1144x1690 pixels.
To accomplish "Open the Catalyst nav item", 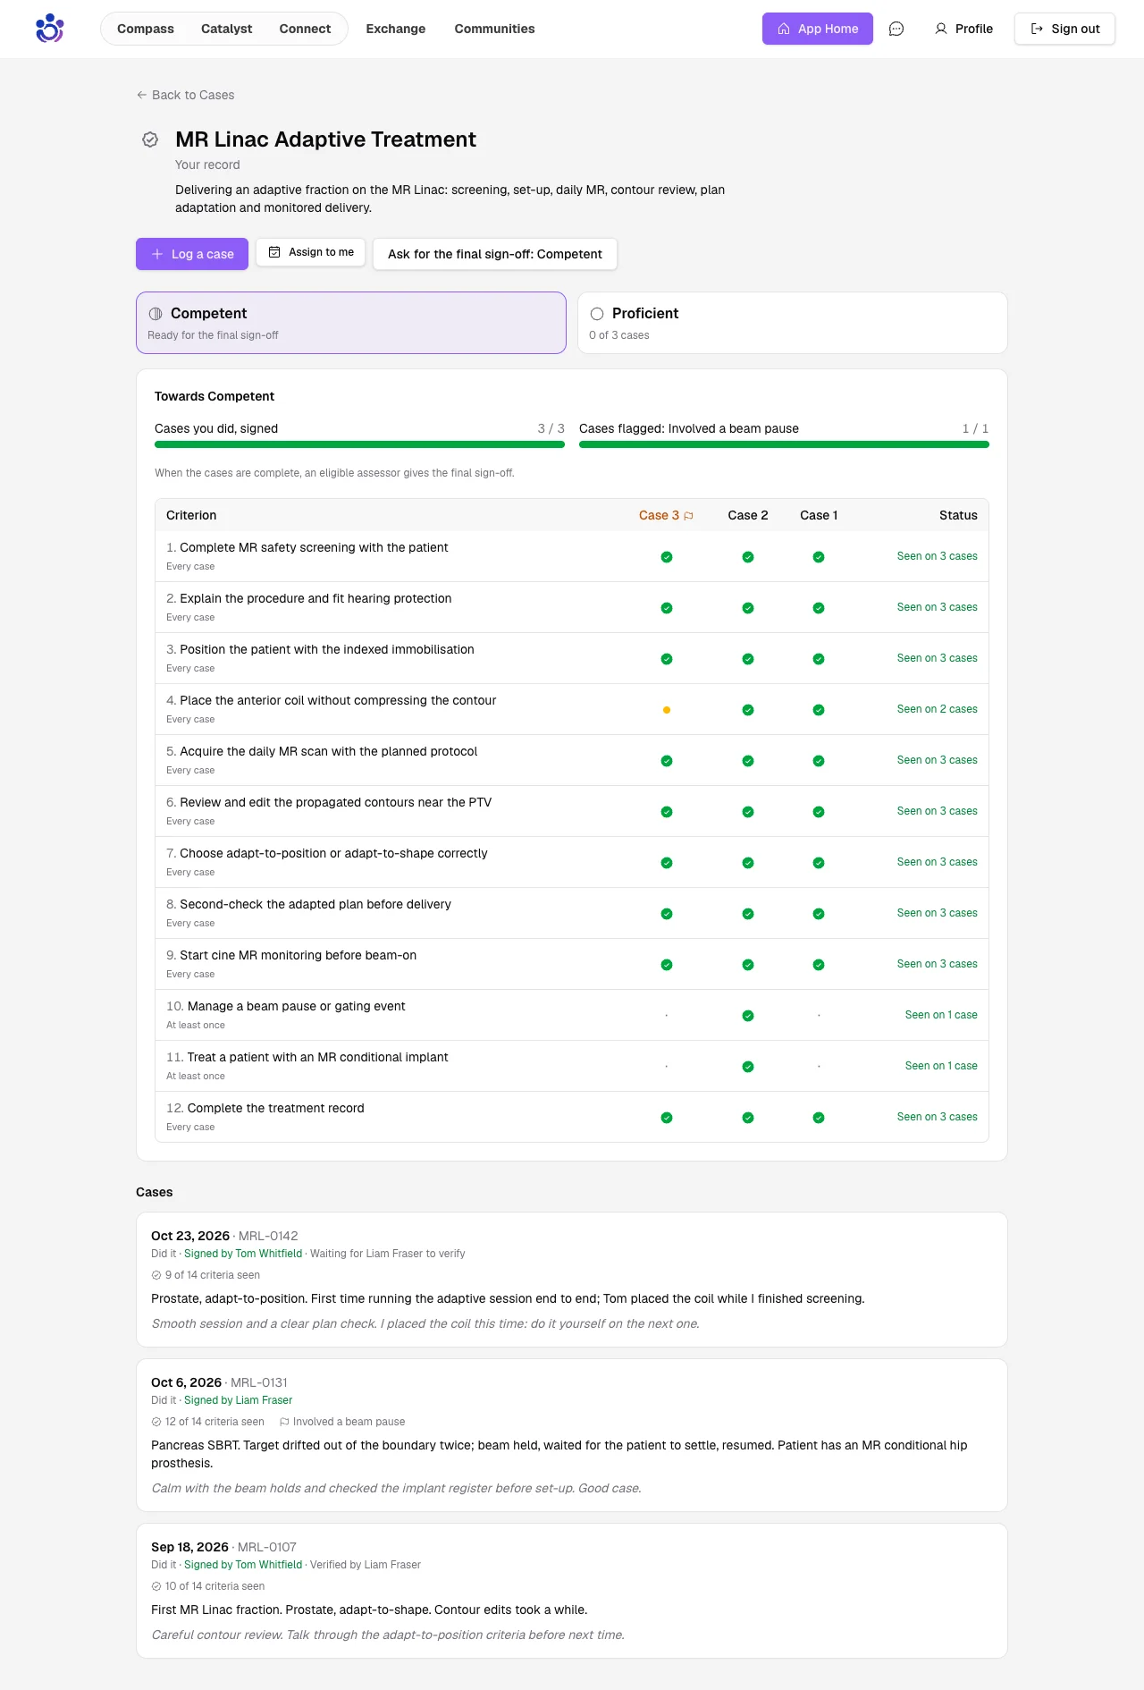I will coord(226,29).
